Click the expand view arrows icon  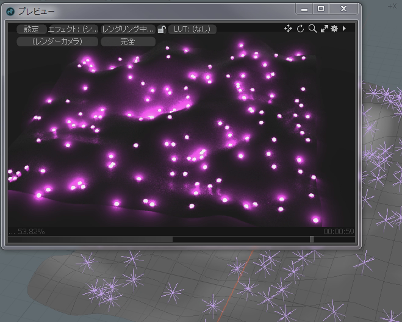tap(324, 29)
